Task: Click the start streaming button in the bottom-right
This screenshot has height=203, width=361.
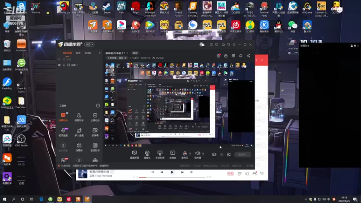Action: pos(243,155)
